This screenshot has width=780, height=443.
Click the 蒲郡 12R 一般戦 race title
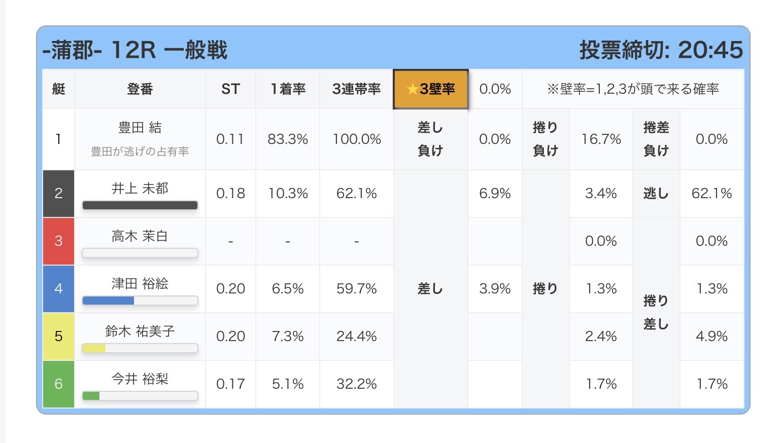[x=135, y=50]
